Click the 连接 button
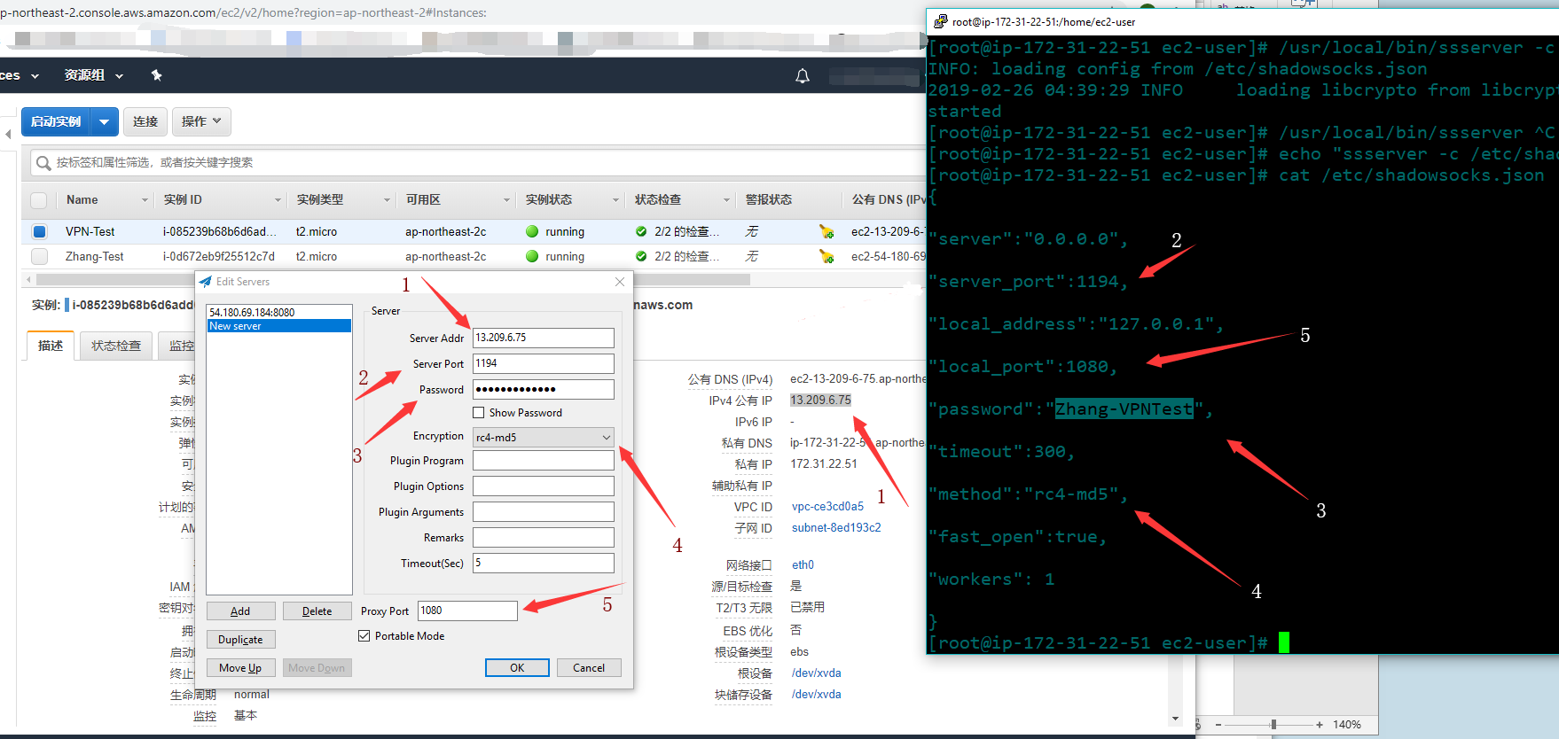The image size is (1559, 739). (145, 121)
